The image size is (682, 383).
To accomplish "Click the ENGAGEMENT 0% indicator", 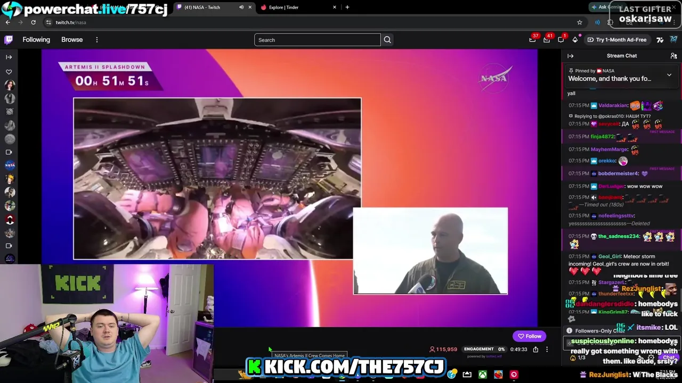I will pos(484,349).
